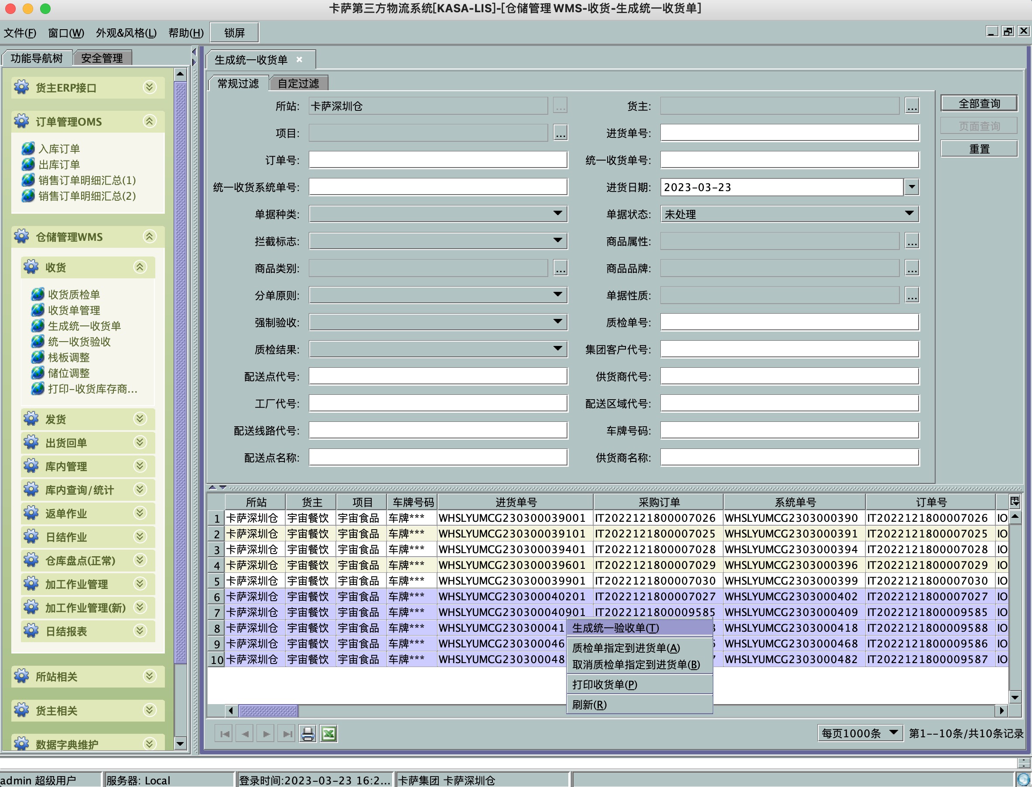Close the 生成统一收货单 tab
The width and height of the screenshot is (1032, 787).
[299, 59]
